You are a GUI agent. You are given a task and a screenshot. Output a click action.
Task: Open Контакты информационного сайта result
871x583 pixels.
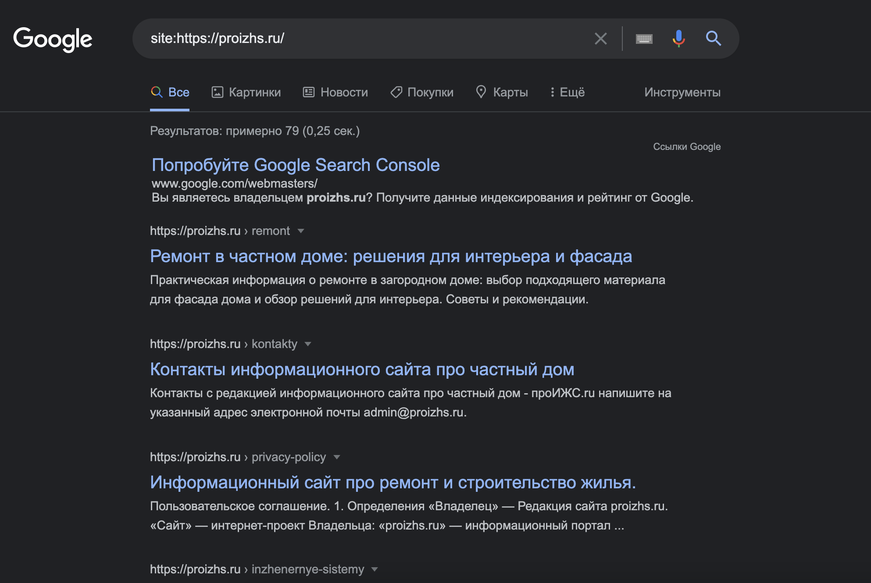[362, 369]
